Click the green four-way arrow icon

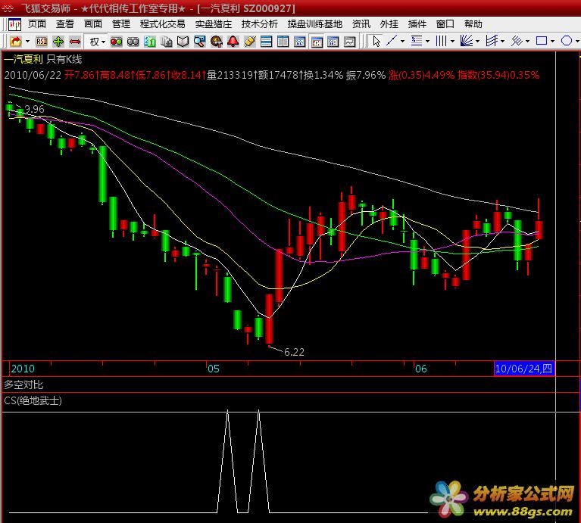coord(58,41)
